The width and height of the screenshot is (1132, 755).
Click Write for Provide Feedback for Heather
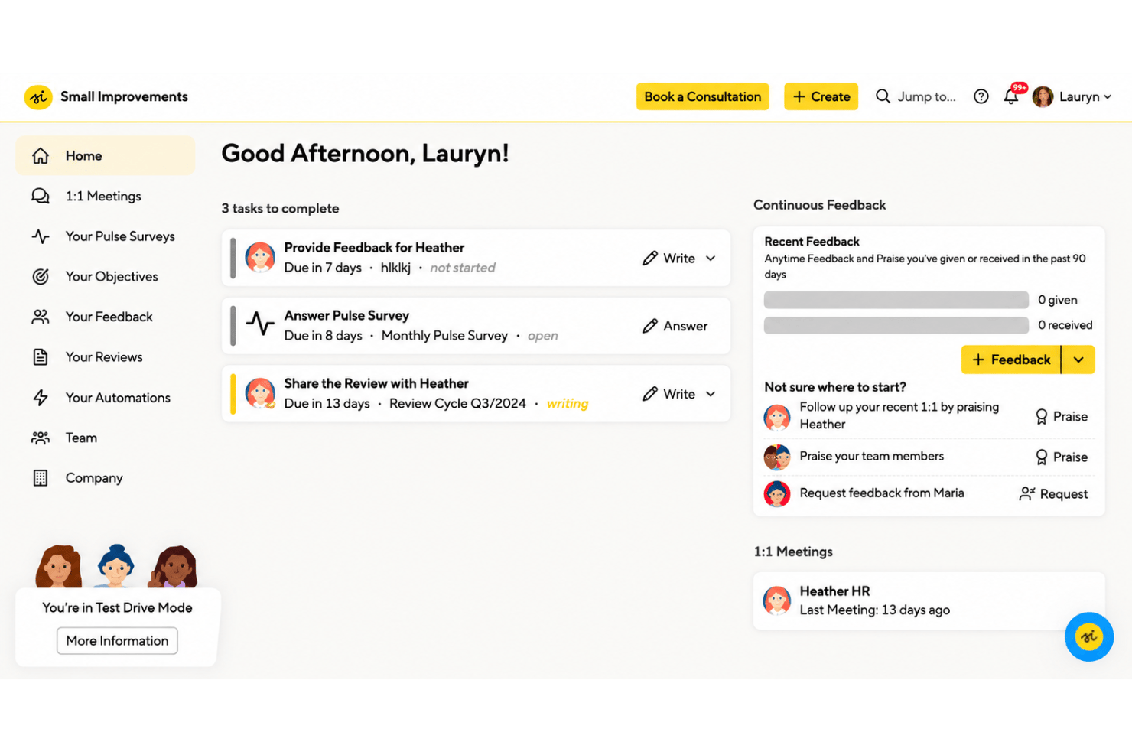point(669,259)
